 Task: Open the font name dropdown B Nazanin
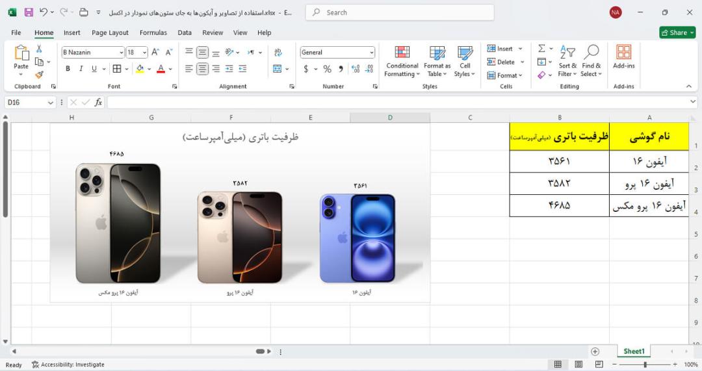(x=122, y=53)
